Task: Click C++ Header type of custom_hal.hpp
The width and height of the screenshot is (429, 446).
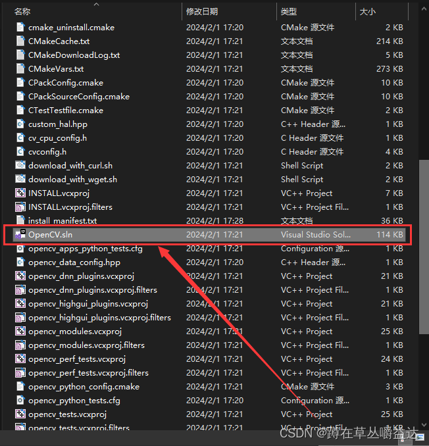Action: point(313,124)
